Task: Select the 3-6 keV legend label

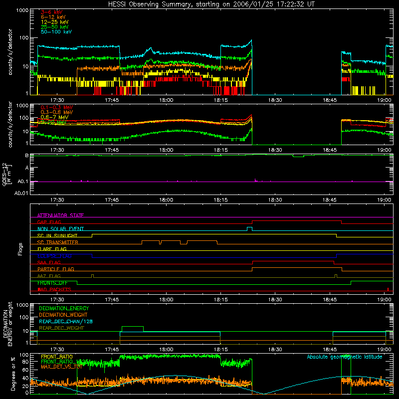Action: (x=52, y=12)
